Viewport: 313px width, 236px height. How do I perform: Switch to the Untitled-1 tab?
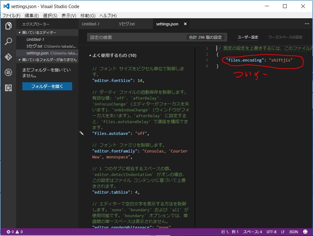pos(97,24)
